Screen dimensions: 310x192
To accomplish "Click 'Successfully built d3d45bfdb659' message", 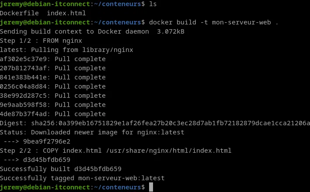I will [61, 169].
